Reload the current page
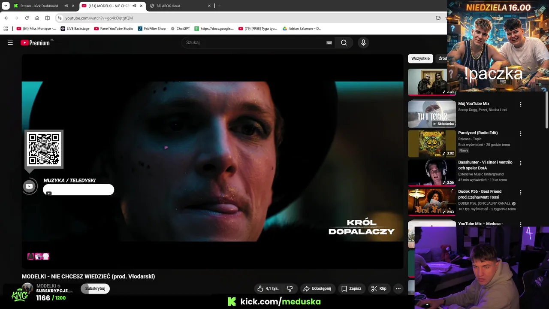Viewport: 549px width, 309px height. point(27,18)
